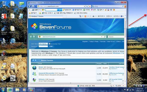The height and width of the screenshot is (92, 147).
Task: Click the key icon labeled 알패스On
Action: 67,10
